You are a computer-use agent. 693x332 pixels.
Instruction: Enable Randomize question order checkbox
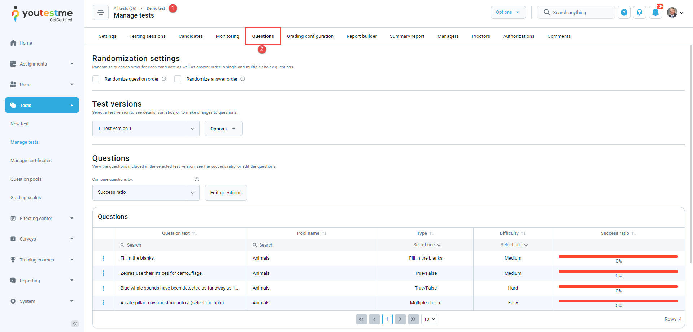96,79
